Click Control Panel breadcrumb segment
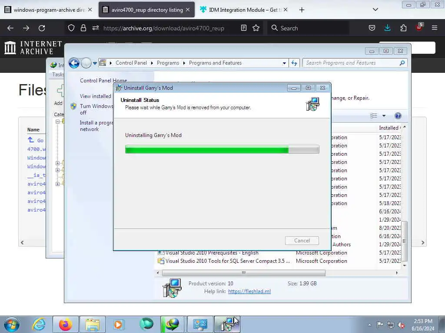Screen dimensions: 445x333 click(131, 63)
